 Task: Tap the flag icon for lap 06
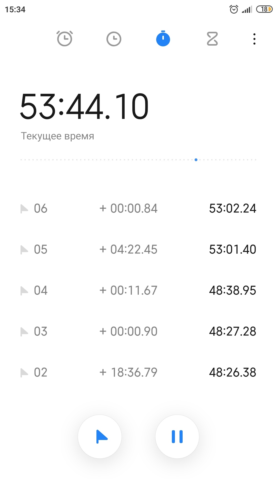pyautogui.click(x=24, y=209)
